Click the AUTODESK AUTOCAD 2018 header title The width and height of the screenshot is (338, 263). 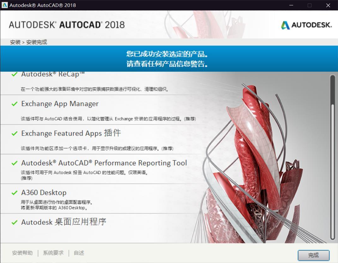[67, 25]
